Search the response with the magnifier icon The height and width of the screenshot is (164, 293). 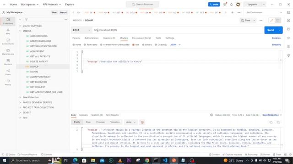pos(278,122)
